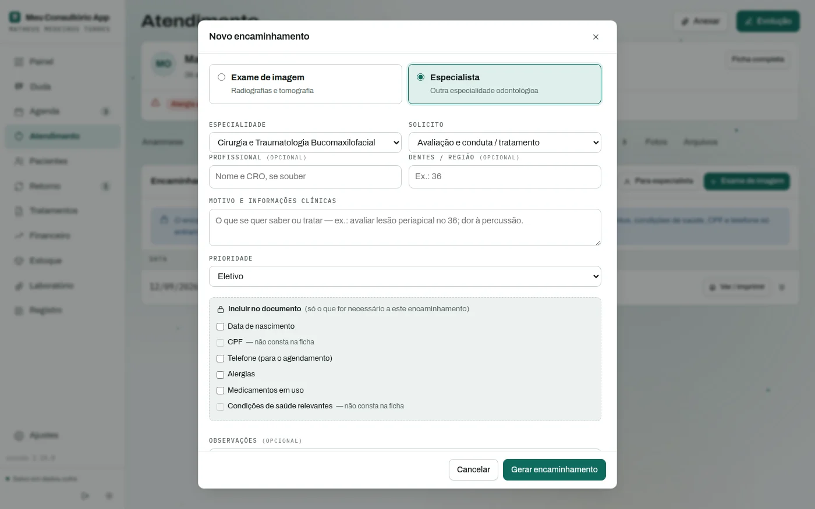Click the Painel icon in the background sidebar
The width and height of the screenshot is (815, 509).
coord(19,62)
